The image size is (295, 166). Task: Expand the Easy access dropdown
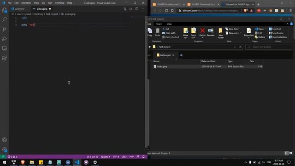point(233,33)
